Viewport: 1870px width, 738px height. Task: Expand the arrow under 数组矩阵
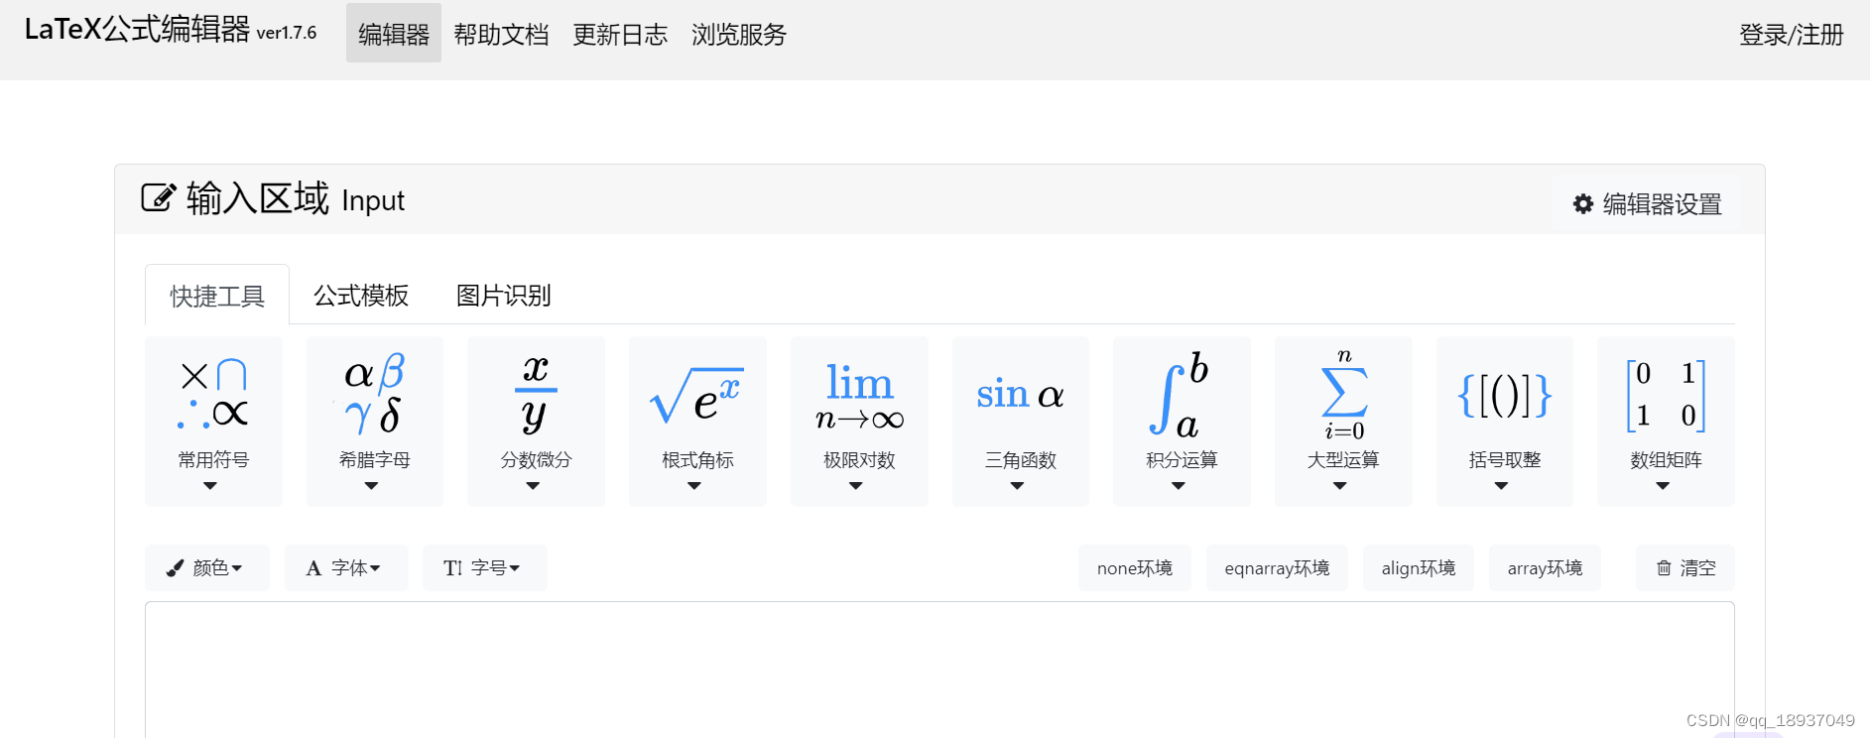click(x=1663, y=486)
